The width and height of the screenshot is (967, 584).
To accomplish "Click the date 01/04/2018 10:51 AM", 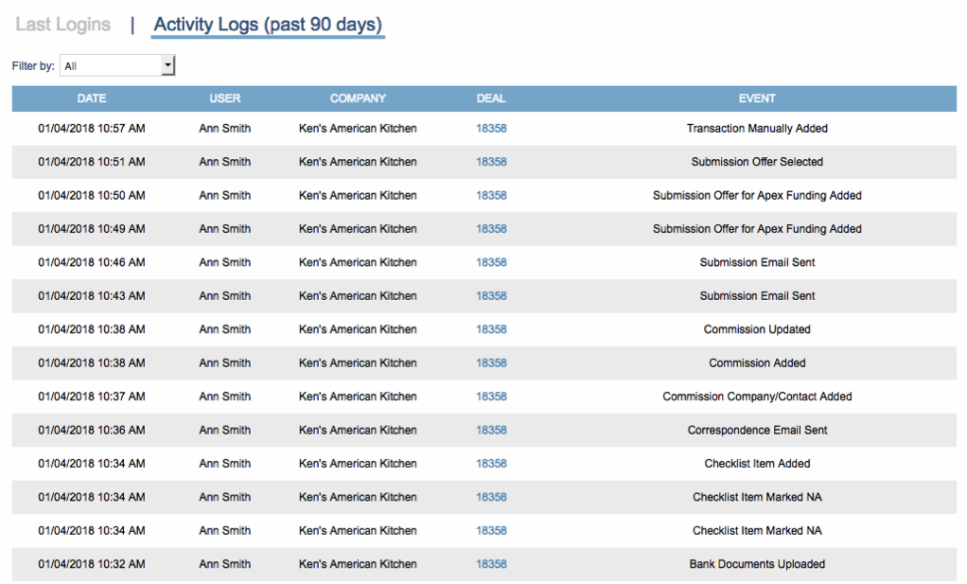I will 92,162.
